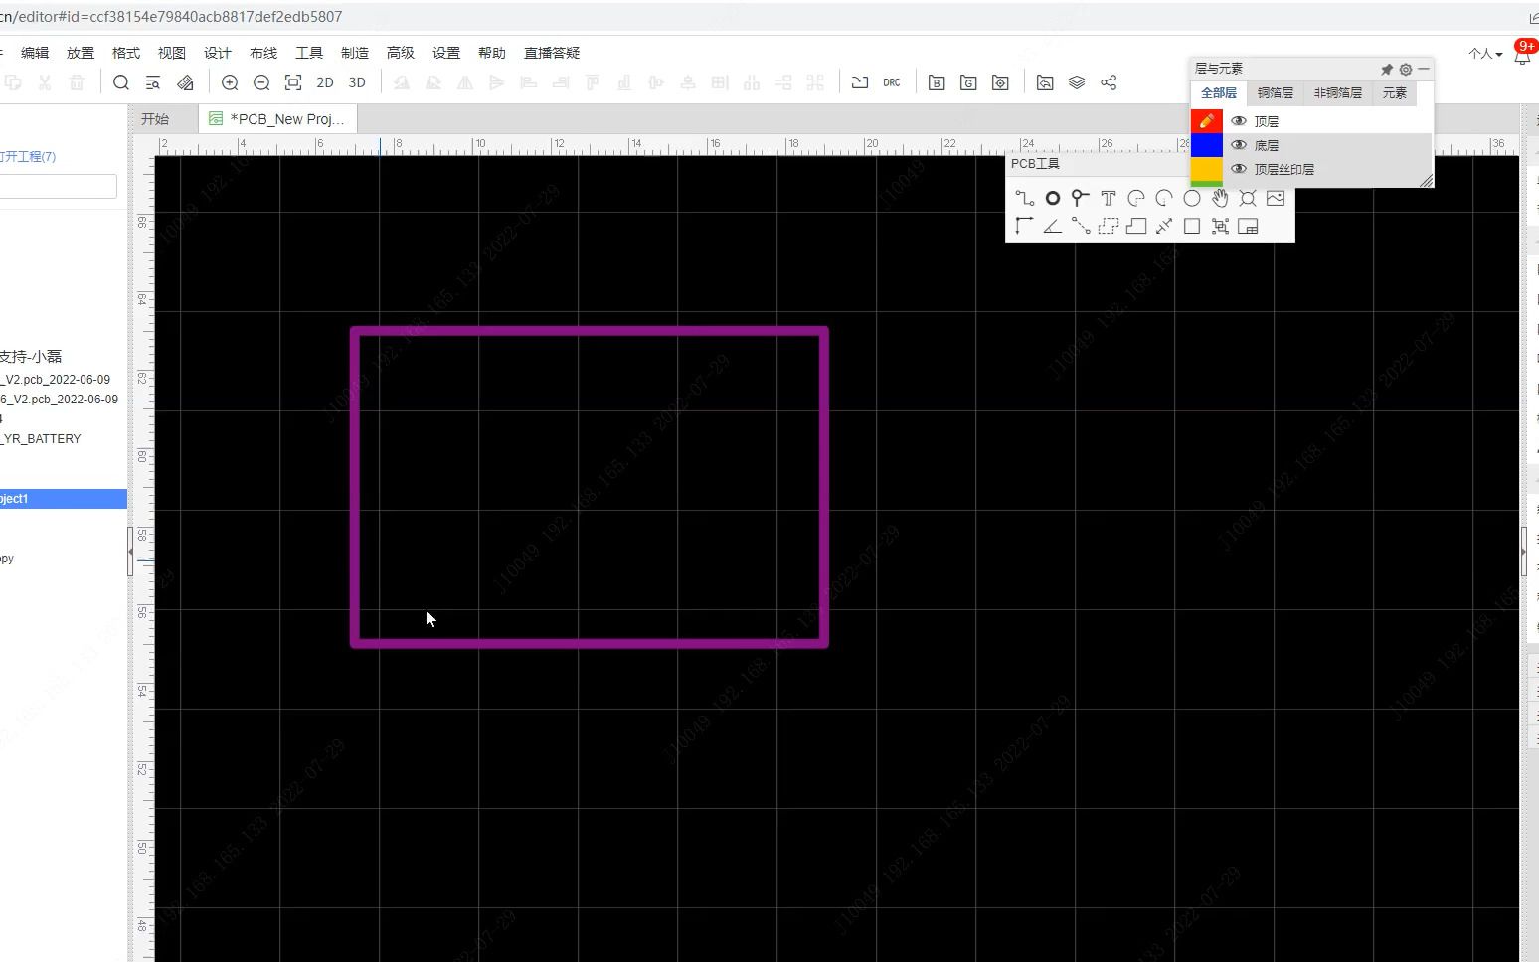1539x962 pixels.
Task: Select the single track routing tool
Action: click(x=1025, y=198)
